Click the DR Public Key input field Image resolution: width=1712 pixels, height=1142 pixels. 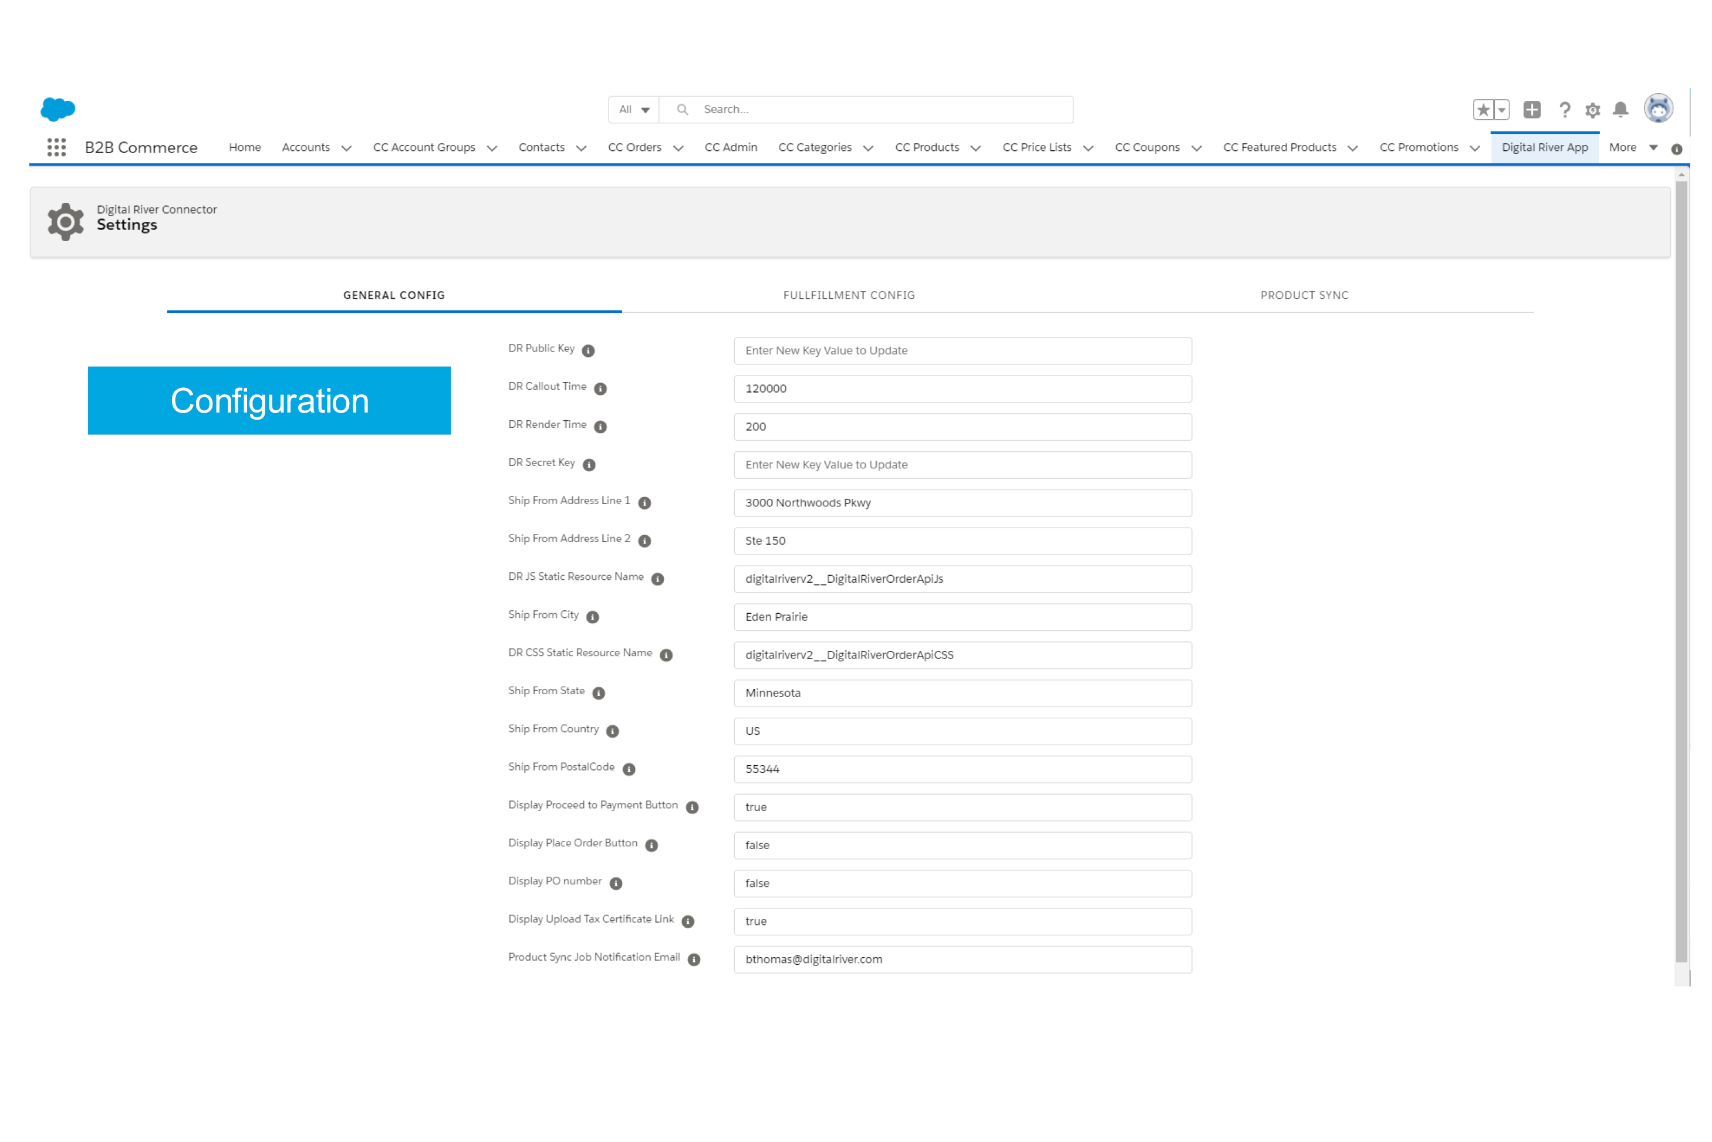pyautogui.click(x=961, y=349)
